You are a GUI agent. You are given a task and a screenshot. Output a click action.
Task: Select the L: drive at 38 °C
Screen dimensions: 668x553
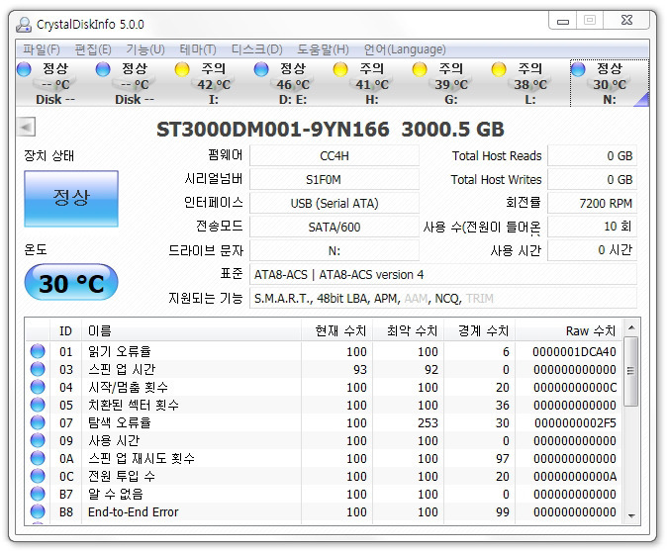coord(530,83)
